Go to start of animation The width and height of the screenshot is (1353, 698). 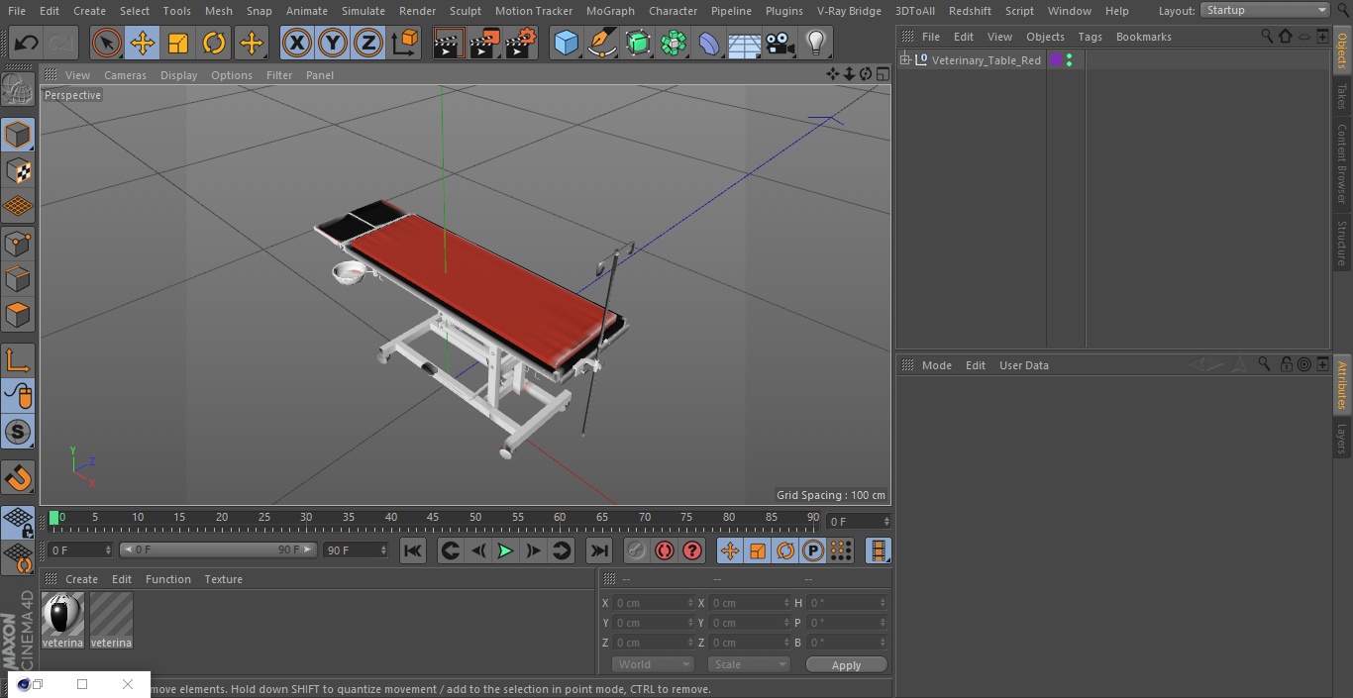413,550
